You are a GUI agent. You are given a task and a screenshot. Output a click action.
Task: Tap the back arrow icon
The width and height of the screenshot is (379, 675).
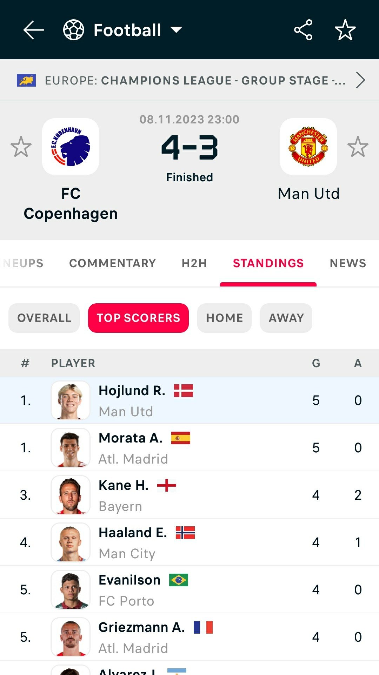click(34, 30)
